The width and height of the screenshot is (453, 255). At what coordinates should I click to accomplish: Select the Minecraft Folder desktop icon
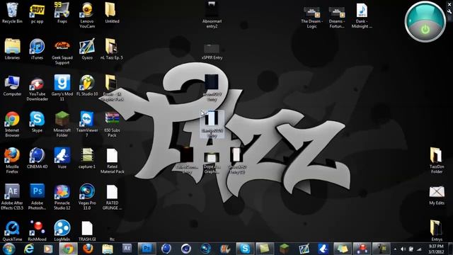[x=62, y=125]
